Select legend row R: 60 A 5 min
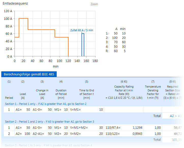Image resolution: width=184 pixels, height=148 pixels. click(116, 51)
